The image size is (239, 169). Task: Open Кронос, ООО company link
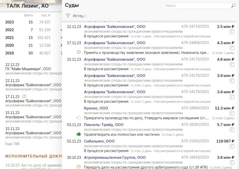(96, 108)
